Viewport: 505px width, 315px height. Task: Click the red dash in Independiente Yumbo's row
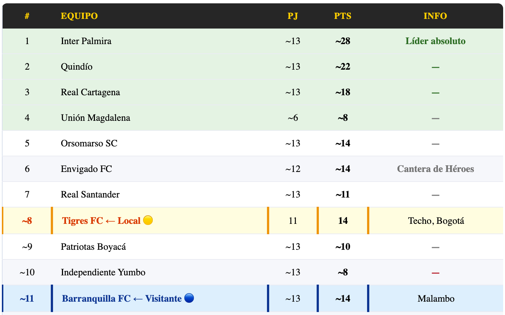click(x=435, y=273)
